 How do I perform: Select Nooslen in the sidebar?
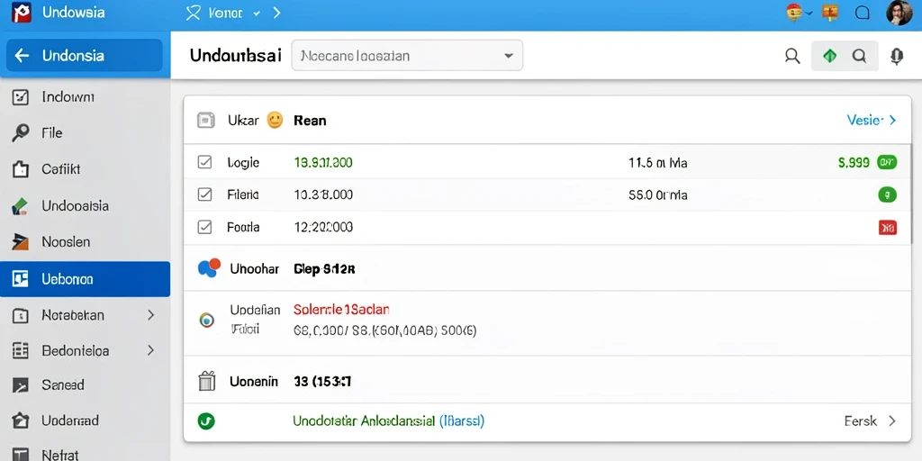(x=66, y=241)
